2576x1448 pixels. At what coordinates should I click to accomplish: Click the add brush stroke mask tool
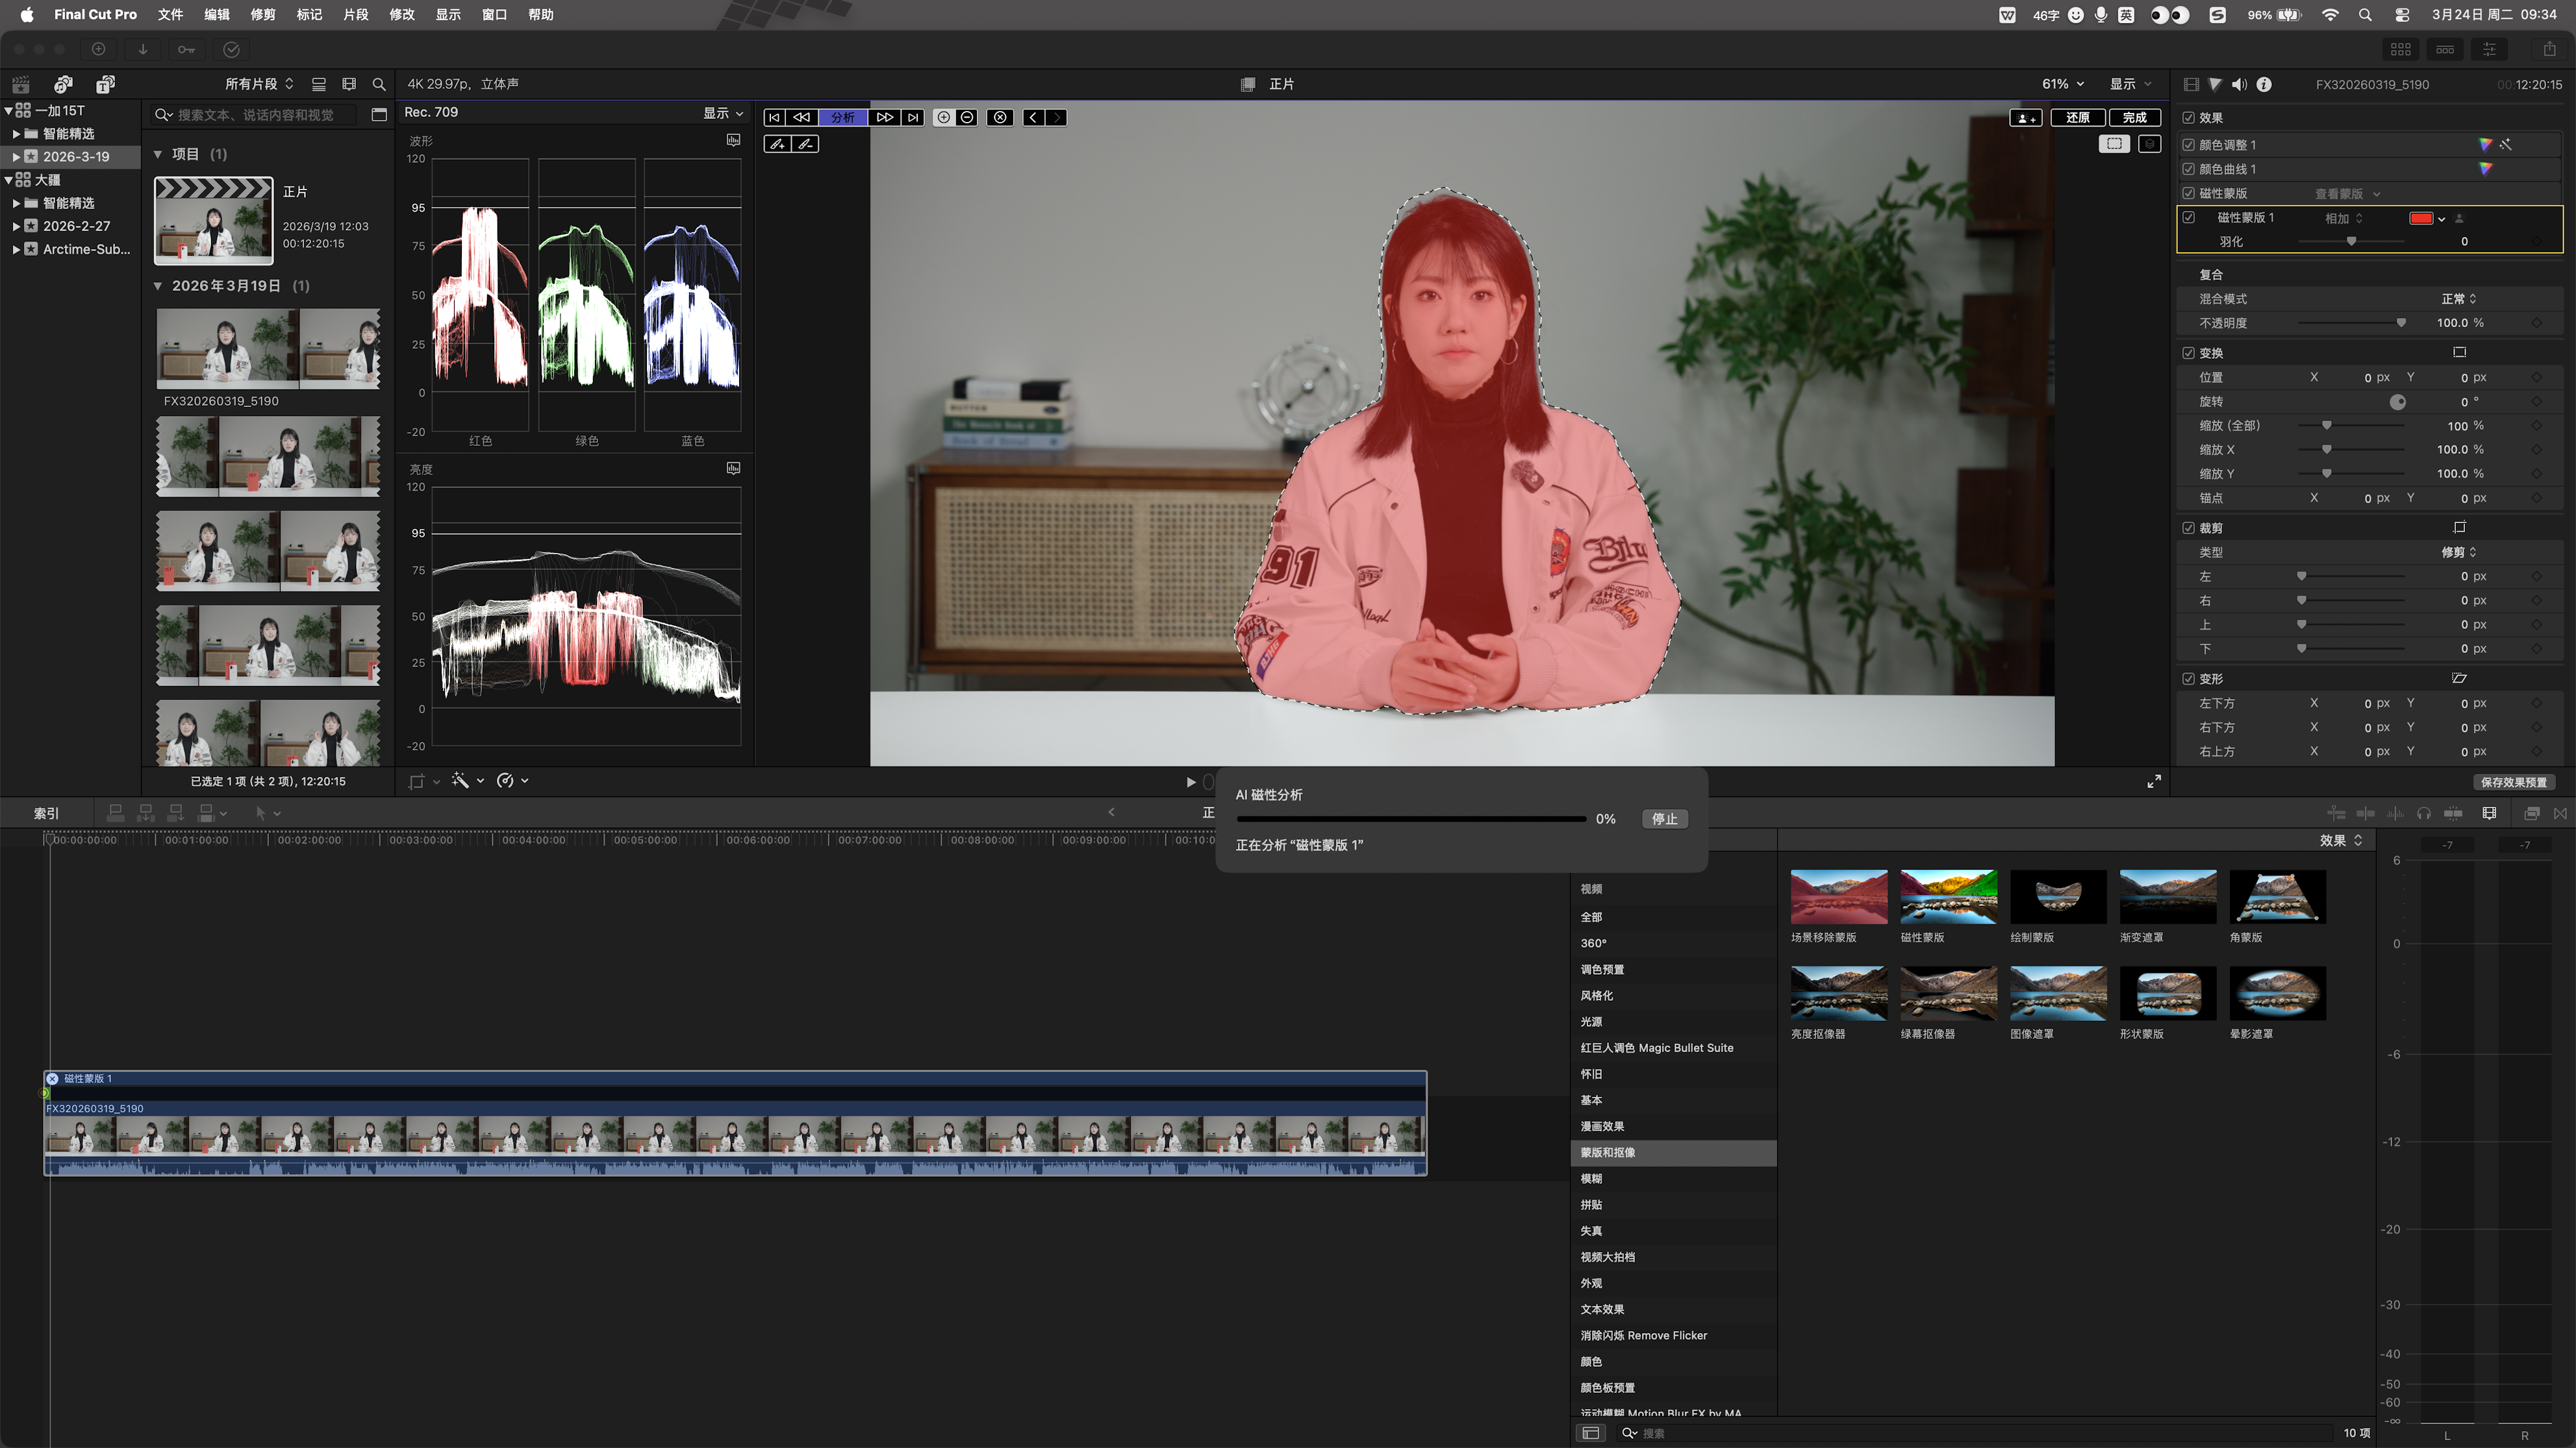coord(777,144)
